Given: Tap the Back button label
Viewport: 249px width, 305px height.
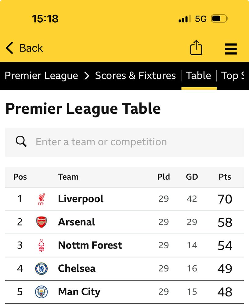Looking at the screenshot, I should pos(31,48).
